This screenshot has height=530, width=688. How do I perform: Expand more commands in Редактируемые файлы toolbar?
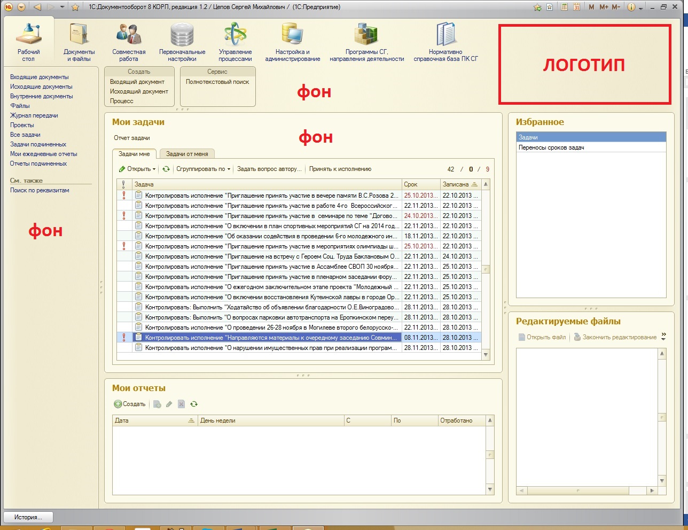point(663,337)
